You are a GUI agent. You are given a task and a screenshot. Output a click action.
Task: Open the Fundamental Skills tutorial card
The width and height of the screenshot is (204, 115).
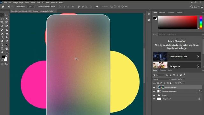tap(177, 57)
